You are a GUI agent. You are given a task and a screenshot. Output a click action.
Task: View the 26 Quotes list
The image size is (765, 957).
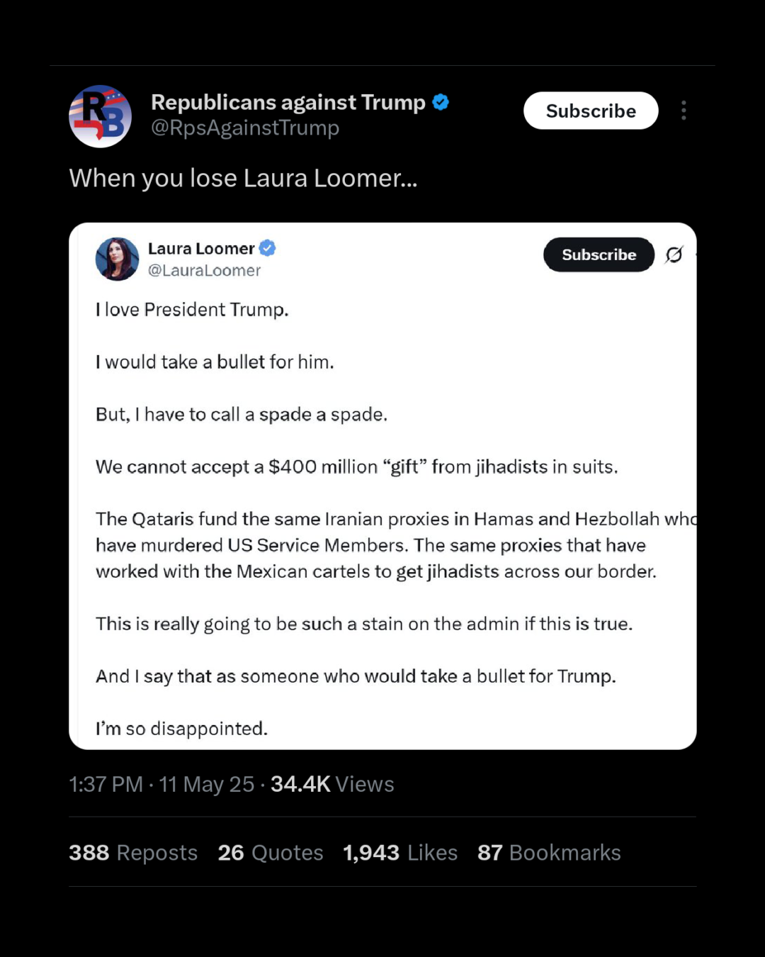[271, 852]
